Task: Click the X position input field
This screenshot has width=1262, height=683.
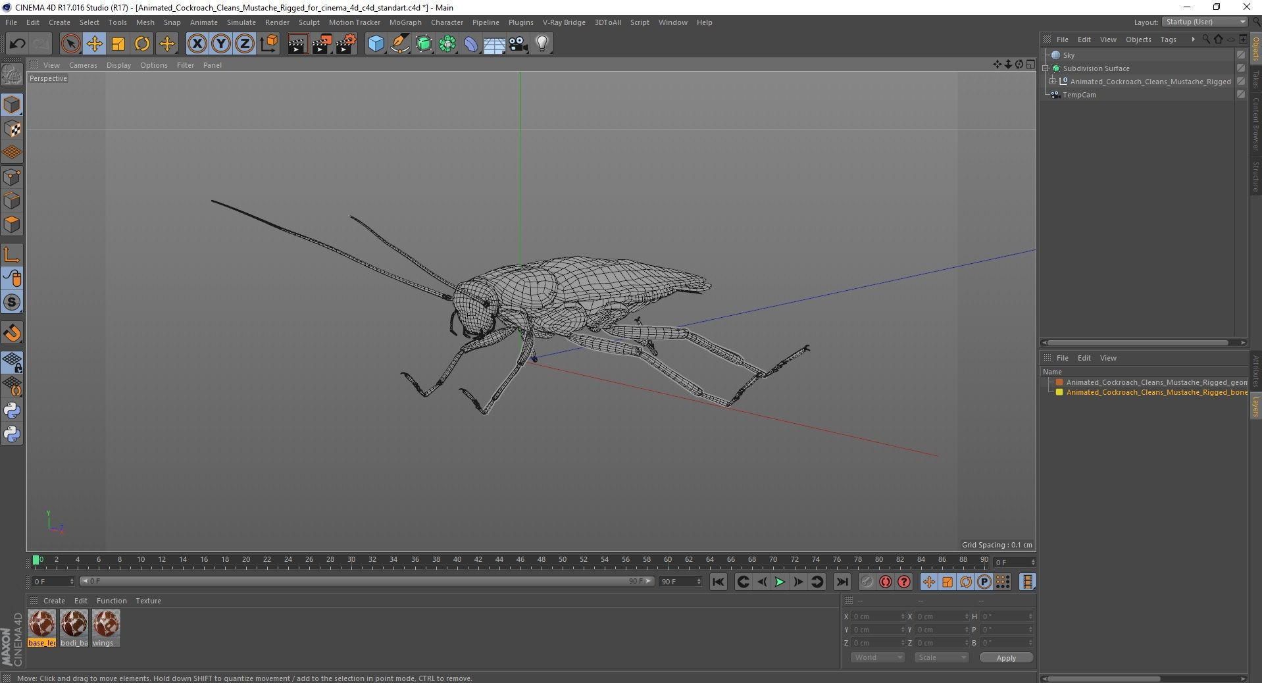Action: point(878,617)
